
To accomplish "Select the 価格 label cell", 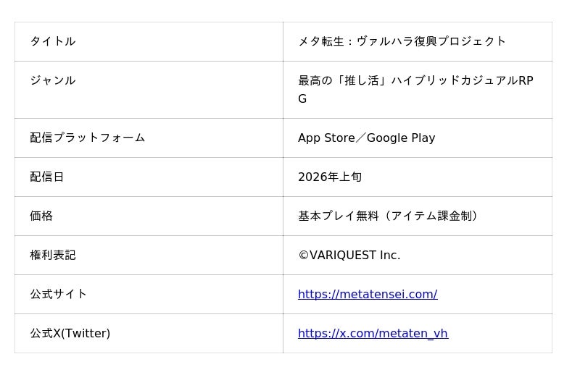I will [41, 216].
